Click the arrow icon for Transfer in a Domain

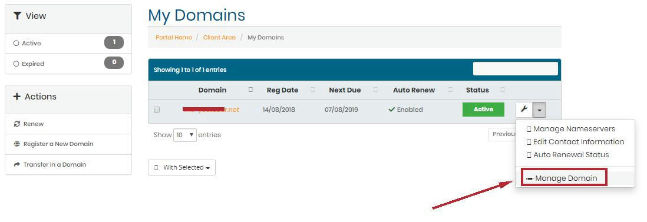pyautogui.click(x=17, y=164)
